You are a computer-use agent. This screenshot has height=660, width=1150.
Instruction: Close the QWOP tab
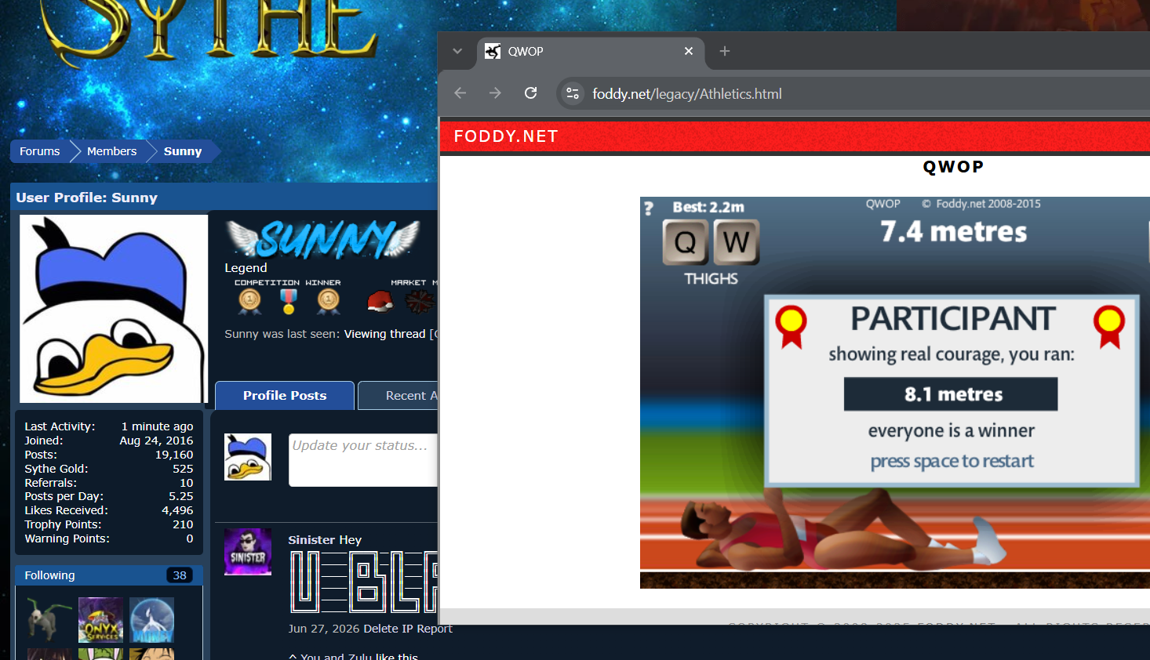689,51
